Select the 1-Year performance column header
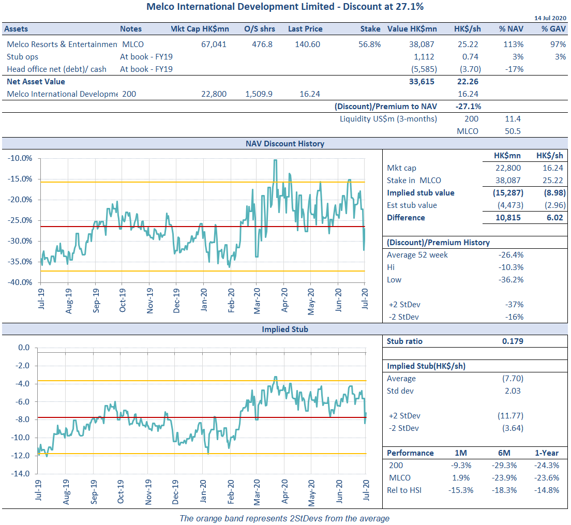The height and width of the screenshot is (525, 571). (x=546, y=453)
